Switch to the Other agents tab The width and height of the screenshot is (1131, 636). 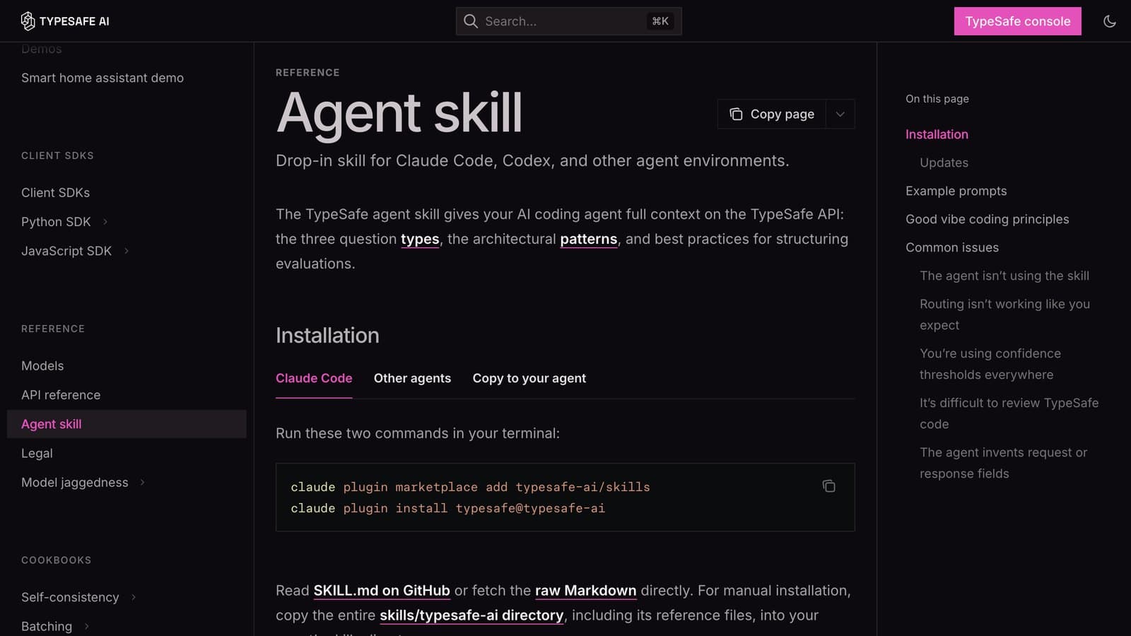[x=412, y=378]
